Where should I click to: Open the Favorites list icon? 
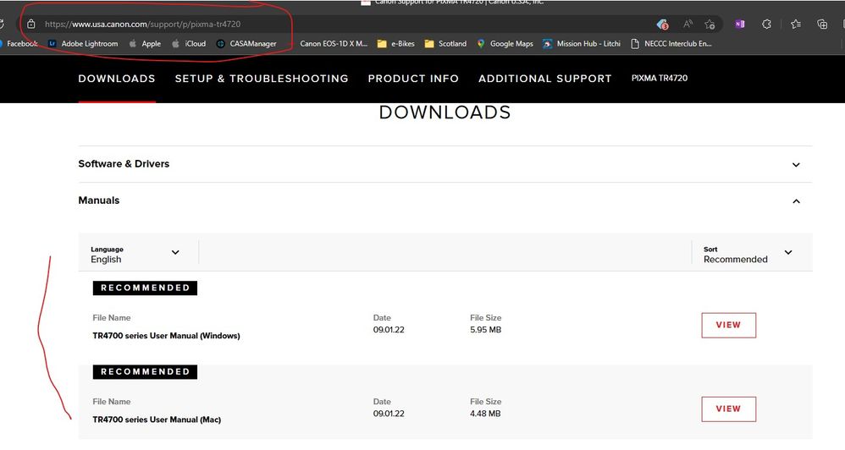(795, 25)
